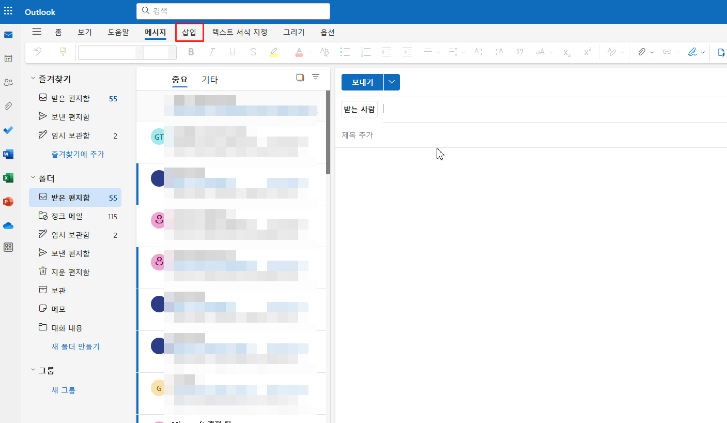727x423 pixels.
Task: Click 즐겨찾기에 추가 link
Action: click(x=78, y=154)
